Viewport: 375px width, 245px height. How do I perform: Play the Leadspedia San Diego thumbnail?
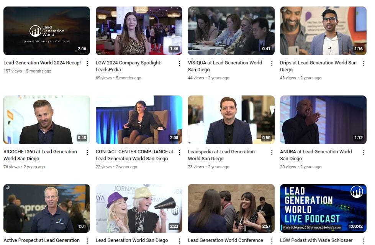231,120
